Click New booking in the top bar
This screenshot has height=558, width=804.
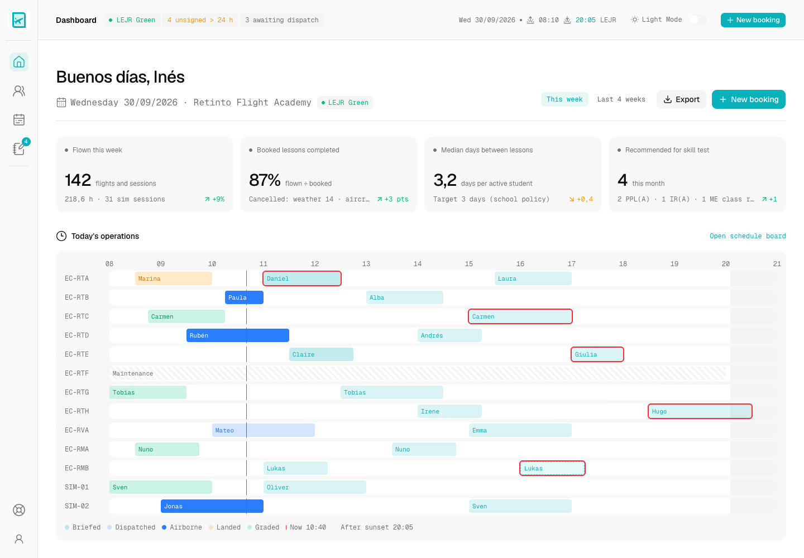753,20
